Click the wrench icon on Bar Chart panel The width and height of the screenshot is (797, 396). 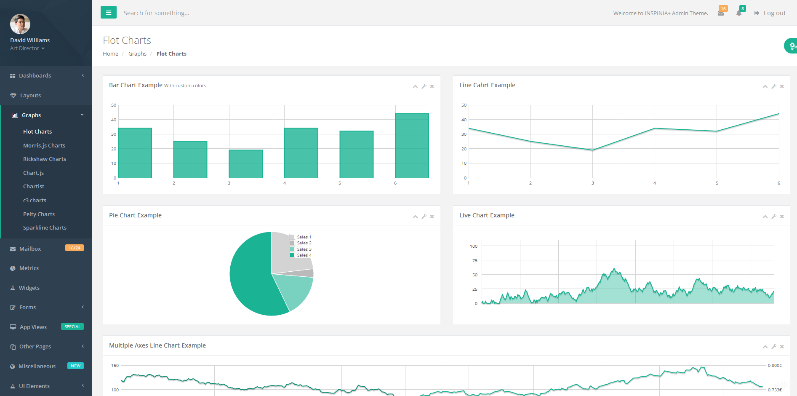(x=424, y=86)
